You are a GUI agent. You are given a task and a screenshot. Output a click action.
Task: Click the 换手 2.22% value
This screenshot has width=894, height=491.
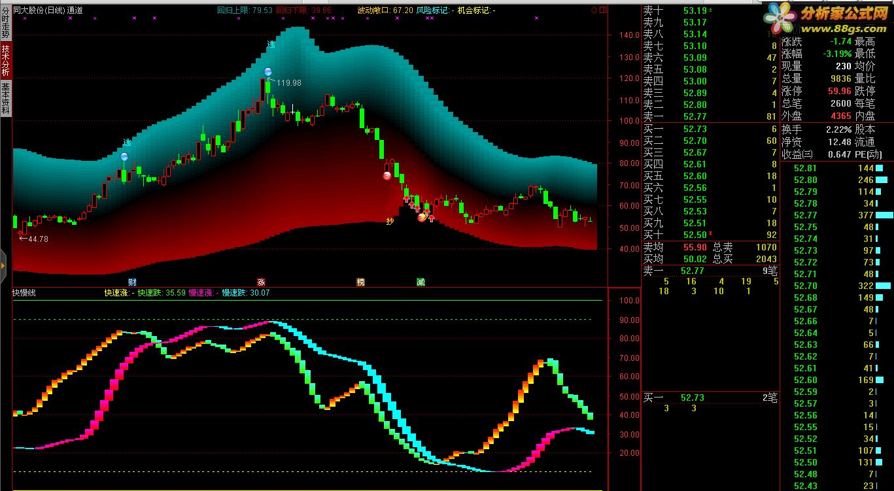pos(839,129)
